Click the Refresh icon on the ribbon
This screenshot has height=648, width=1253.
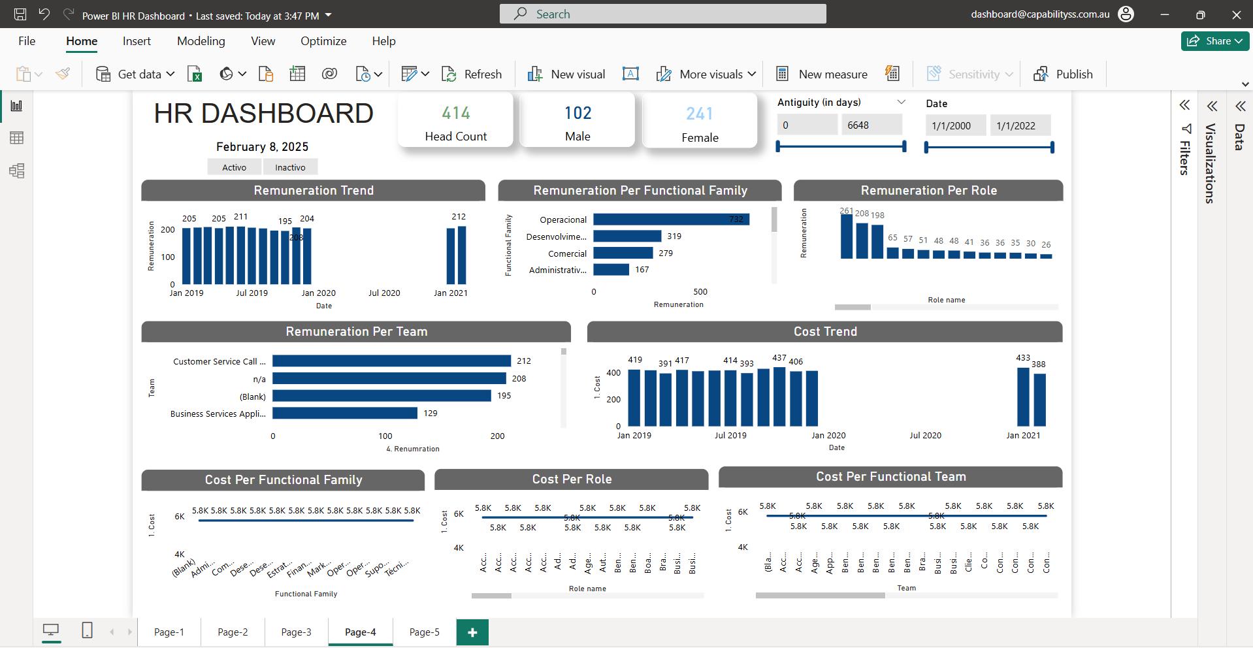click(472, 73)
